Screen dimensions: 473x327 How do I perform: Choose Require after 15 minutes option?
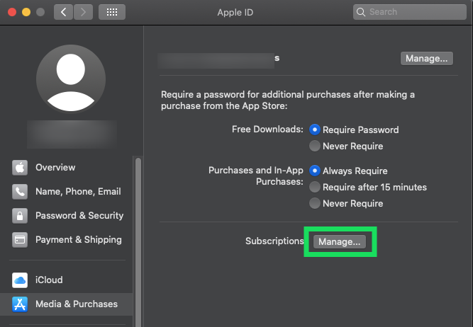pos(315,188)
